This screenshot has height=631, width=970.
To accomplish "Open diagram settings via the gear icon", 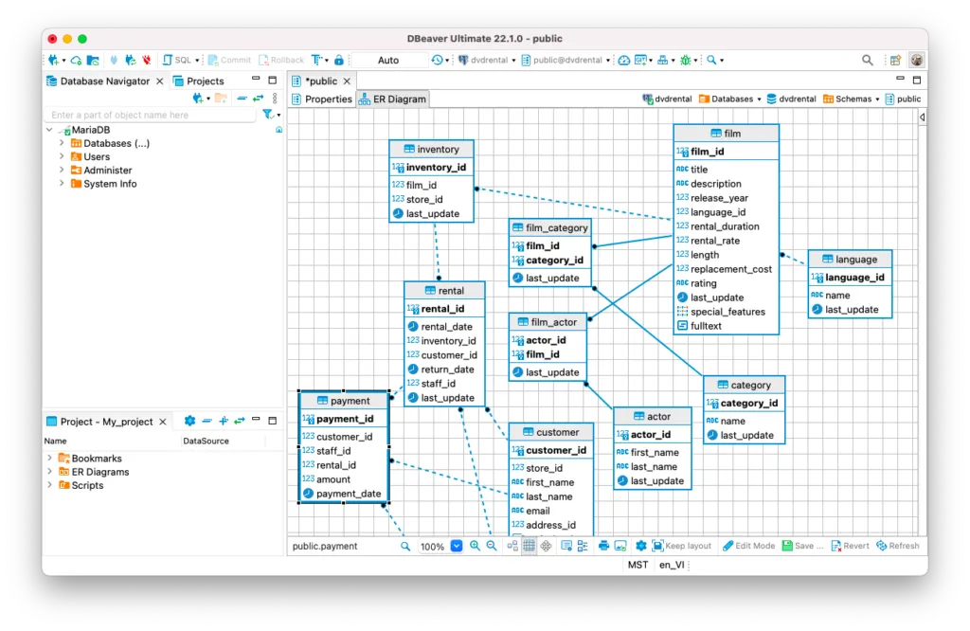I will point(639,546).
